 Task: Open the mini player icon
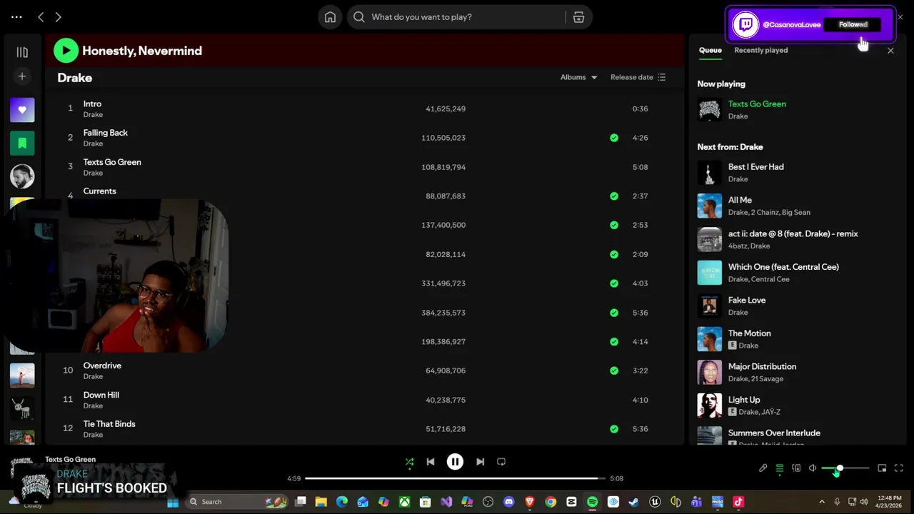click(882, 468)
